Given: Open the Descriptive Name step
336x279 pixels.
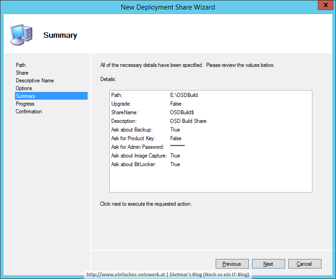Looking at the screenshot, I should 35,80.
